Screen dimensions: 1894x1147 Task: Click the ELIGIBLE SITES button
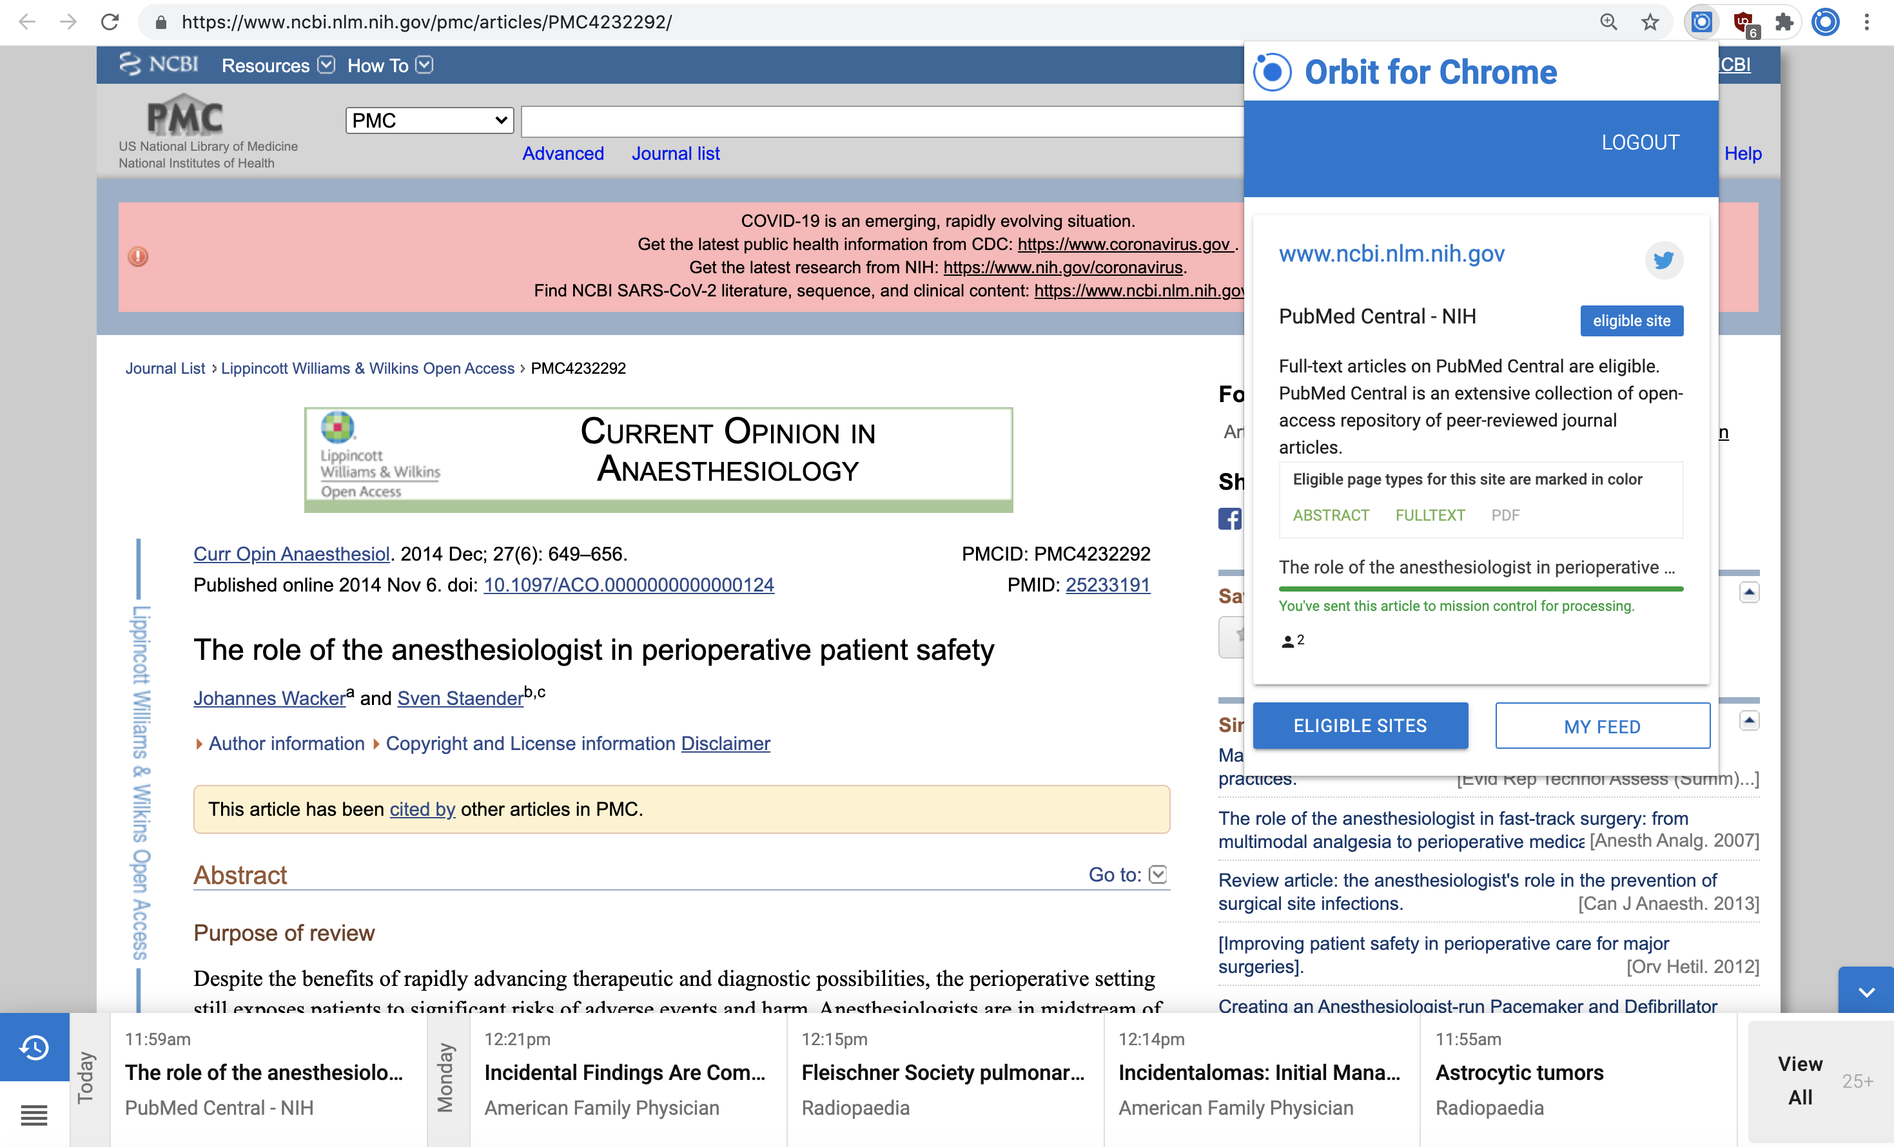pos(1360,725)
